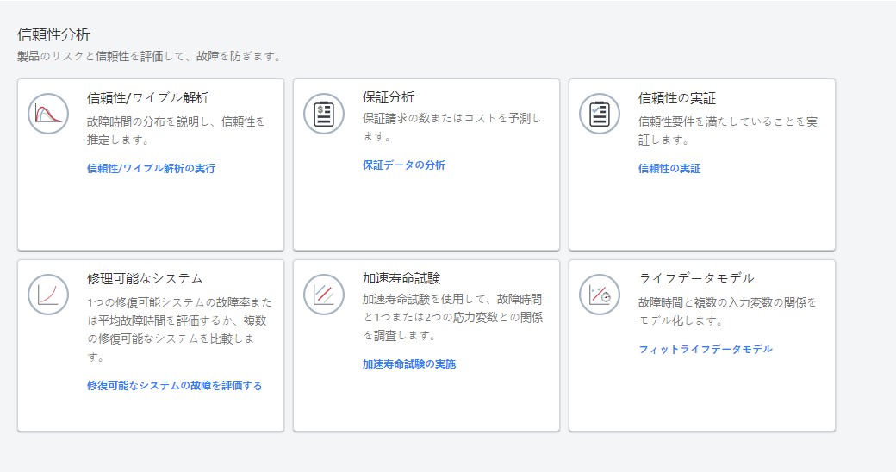The width and height of the screenshot is (896, 472).
Task: Click the life data model icon
Action: click(x=600, y=294)
